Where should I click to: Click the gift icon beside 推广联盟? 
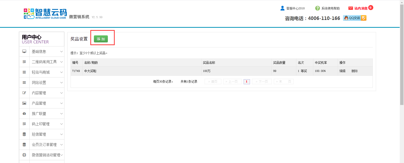24,114
